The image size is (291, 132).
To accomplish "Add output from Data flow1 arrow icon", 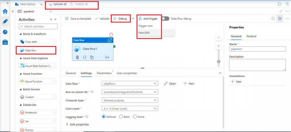I will pyautogui.click(x=107, y=57).
